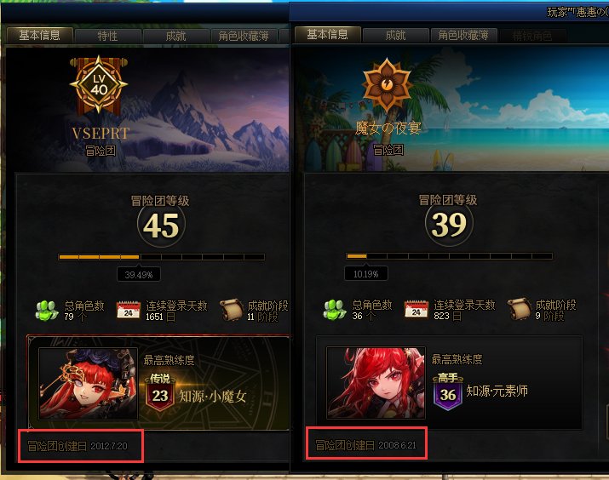Click the 高手 36 proficiency badge
Screen dimensions: 609x480
[x=448, y=391]
